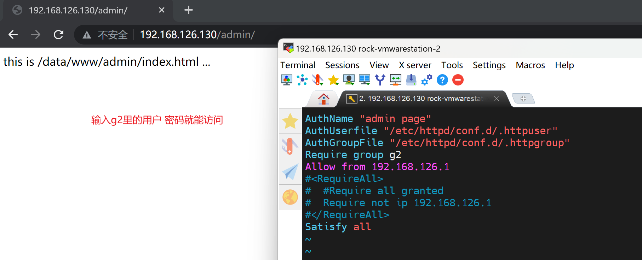The image size is (642, 260).
Task: Open the paper plane Macros sidebar tab
Action: [290, 172]
